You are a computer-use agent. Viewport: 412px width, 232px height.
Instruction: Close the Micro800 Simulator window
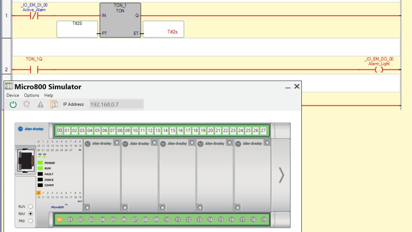[x=297, y=86]
